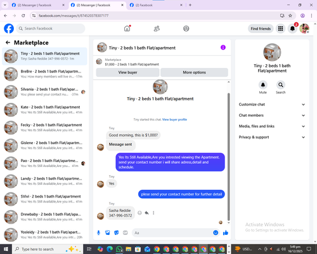Viewport: 317px width, 254px height.
Task: Reload the page in Chrome
Action: click(x=23, y=16)
